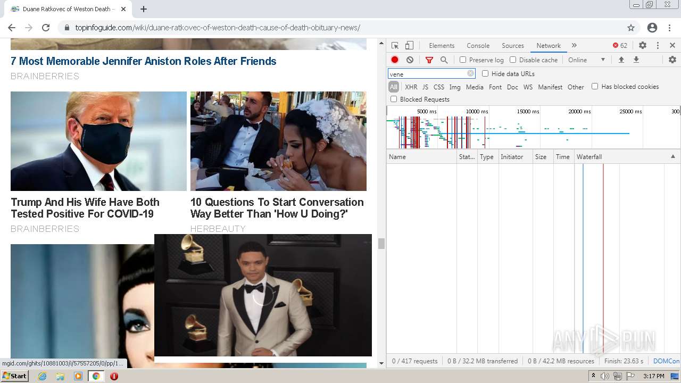Expand more DevTools tabs chevron
Viewport: 681px width, 383px height.
pos(574,46)
